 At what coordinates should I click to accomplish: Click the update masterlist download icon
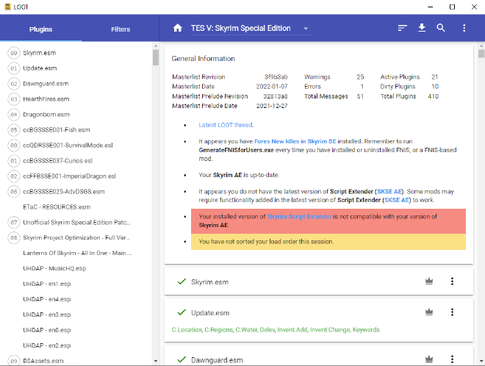pos(422,29)
